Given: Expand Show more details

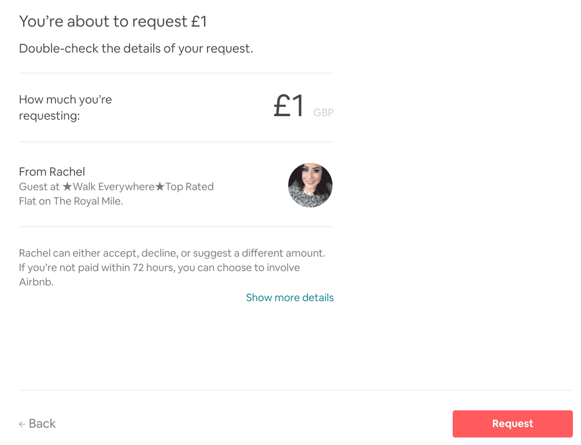Looking at the screenshot, I should coord(290,297).
